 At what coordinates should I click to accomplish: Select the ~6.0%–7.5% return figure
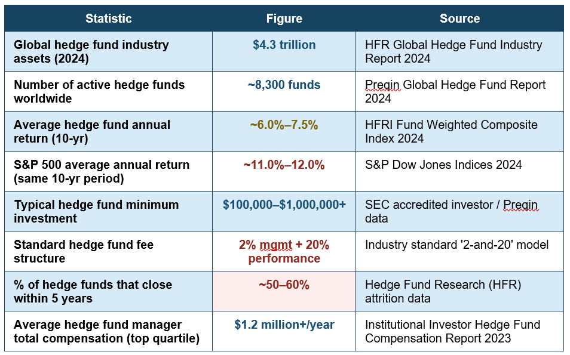[x=284, y=125]
